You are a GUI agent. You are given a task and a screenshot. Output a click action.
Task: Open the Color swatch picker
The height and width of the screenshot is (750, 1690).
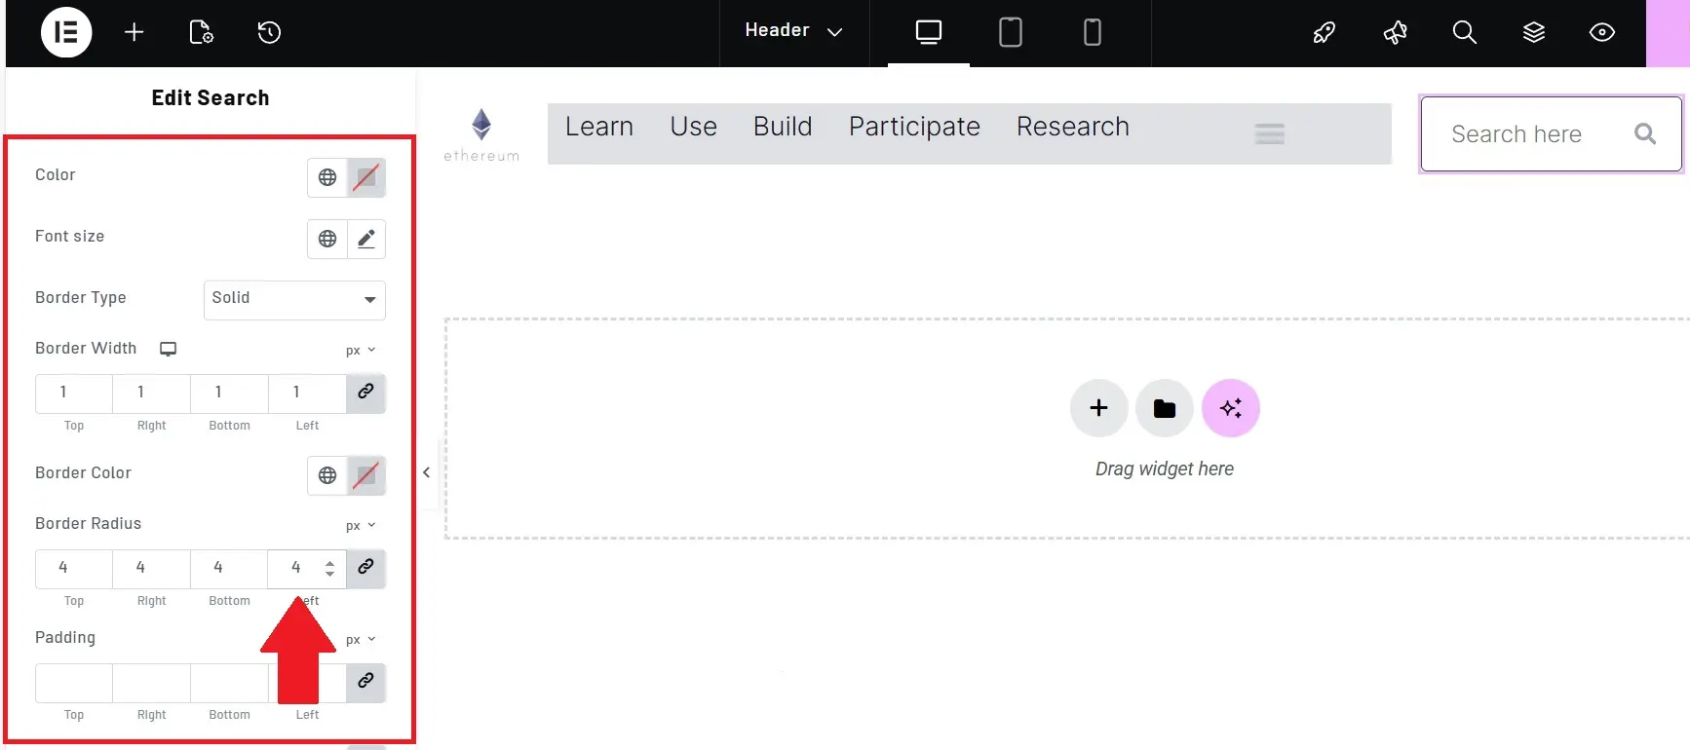tap(366, 177)
